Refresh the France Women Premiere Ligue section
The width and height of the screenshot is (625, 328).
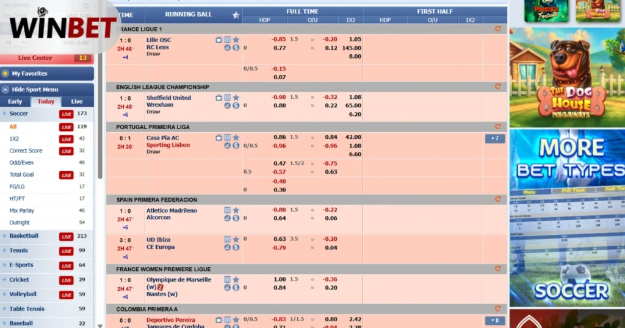click(x=498, y=269)
